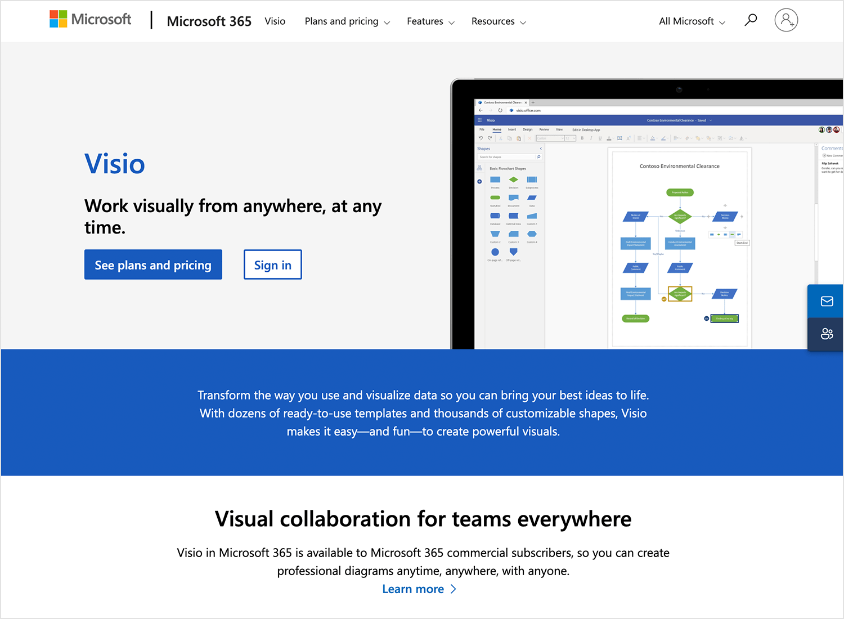Click the Visio laptop hero image
The height and width of the screenshot is (619, 844).
point(647,214)
